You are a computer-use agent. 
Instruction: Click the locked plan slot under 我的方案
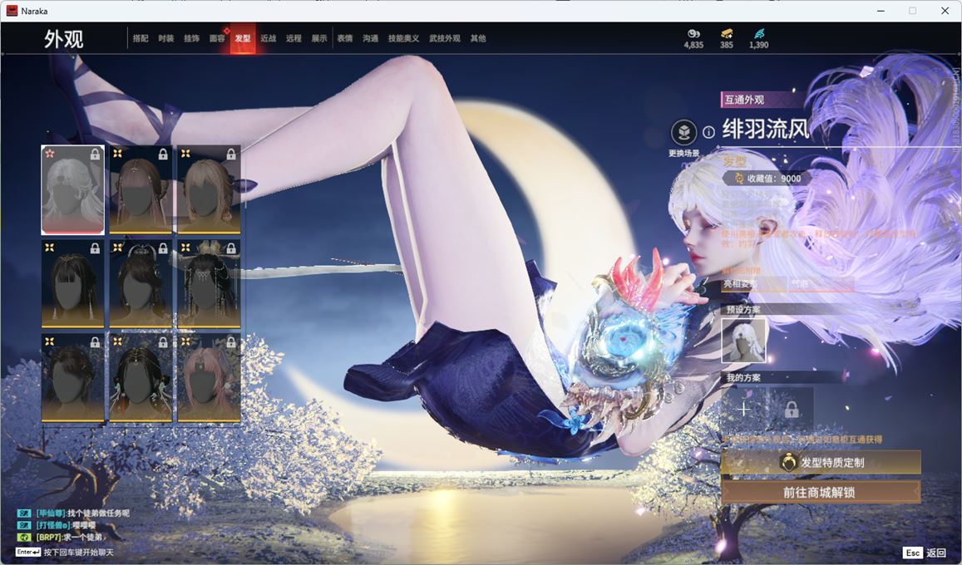(792, 409)
